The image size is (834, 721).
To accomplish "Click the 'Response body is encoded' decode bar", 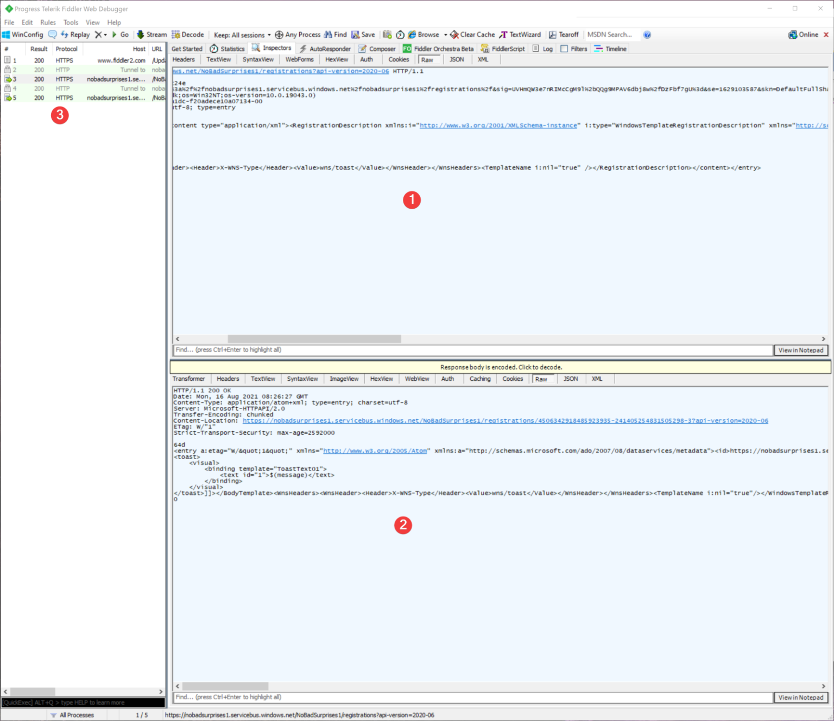I will click(501, 367).
